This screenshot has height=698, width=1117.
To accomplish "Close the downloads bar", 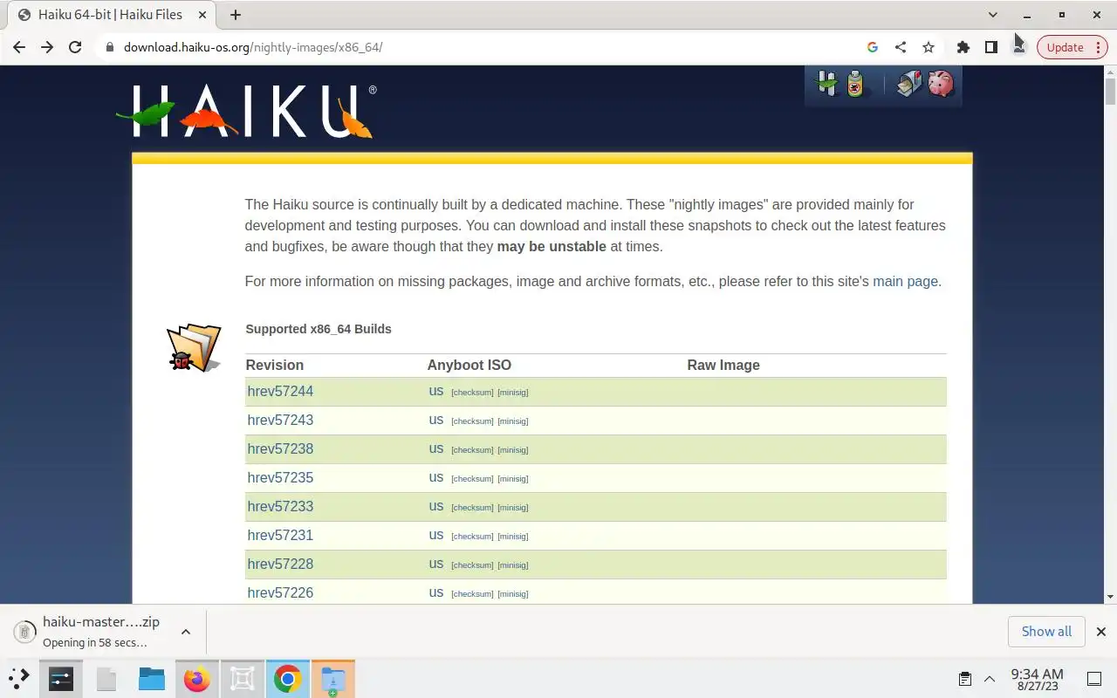I will click(1101, 632).
